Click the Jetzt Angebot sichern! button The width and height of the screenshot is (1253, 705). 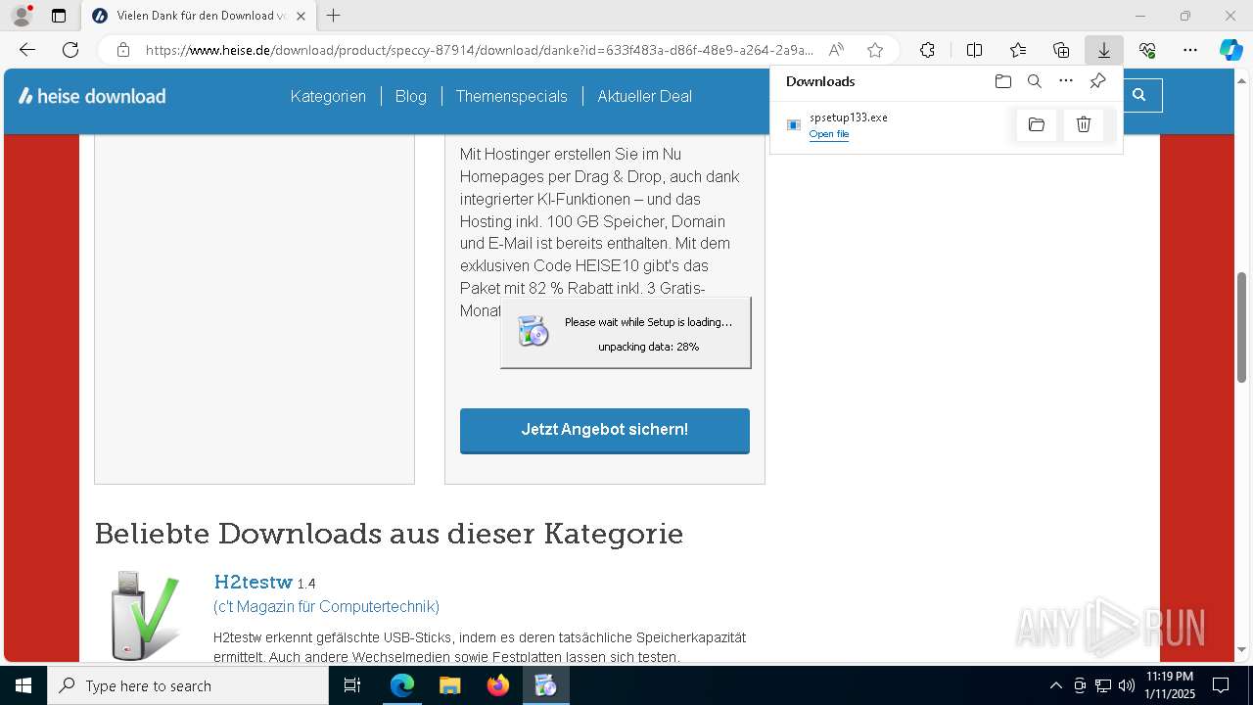tap(605, 430)
